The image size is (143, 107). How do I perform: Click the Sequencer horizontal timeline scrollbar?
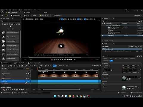pos(61,90)
